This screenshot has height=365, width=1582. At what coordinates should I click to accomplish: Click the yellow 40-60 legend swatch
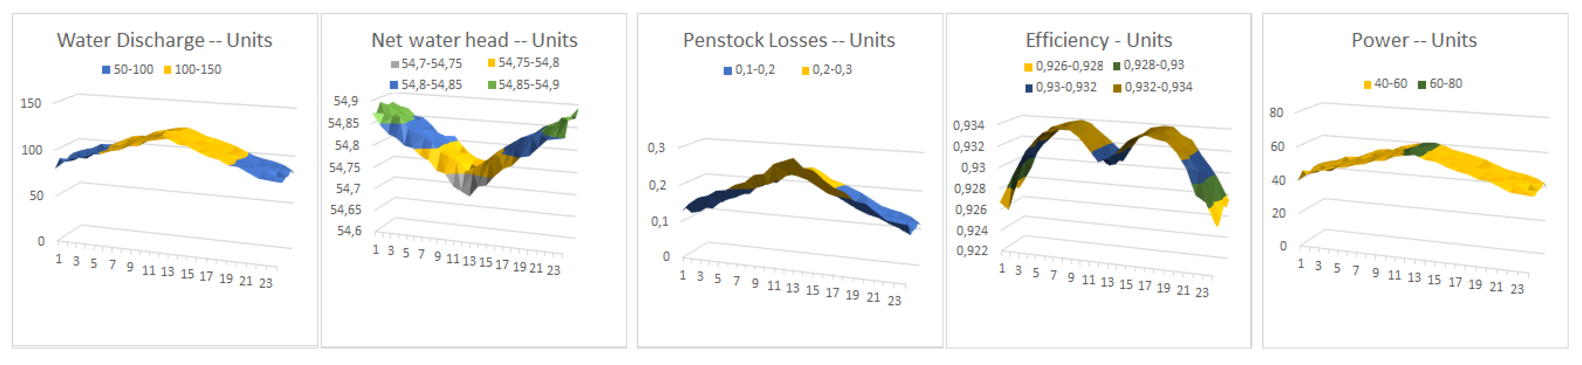coord(1368,84)
